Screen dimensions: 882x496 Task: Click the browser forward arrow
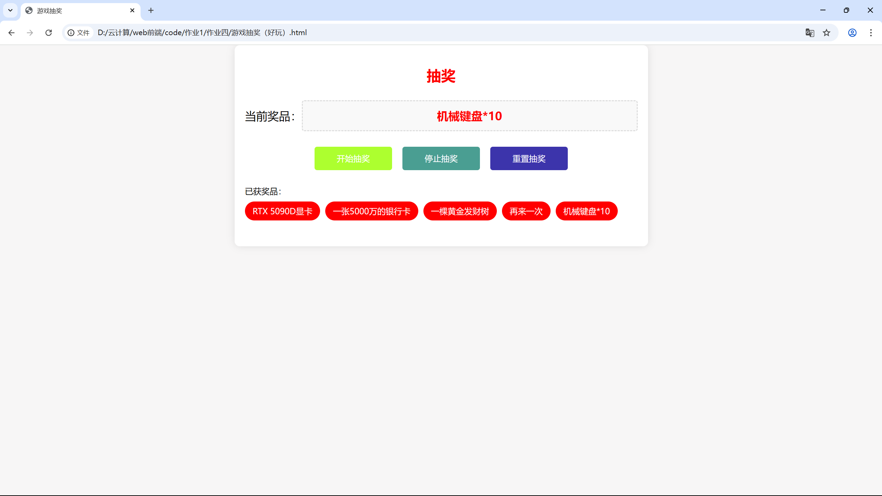(30, 33)
